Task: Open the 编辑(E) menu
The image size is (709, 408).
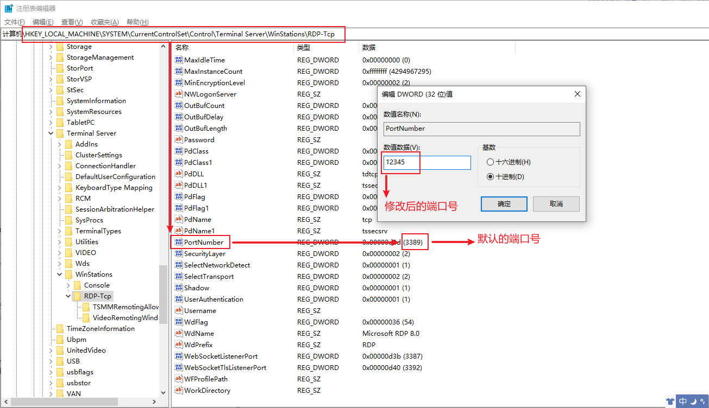Action: [x=43, y=22]
